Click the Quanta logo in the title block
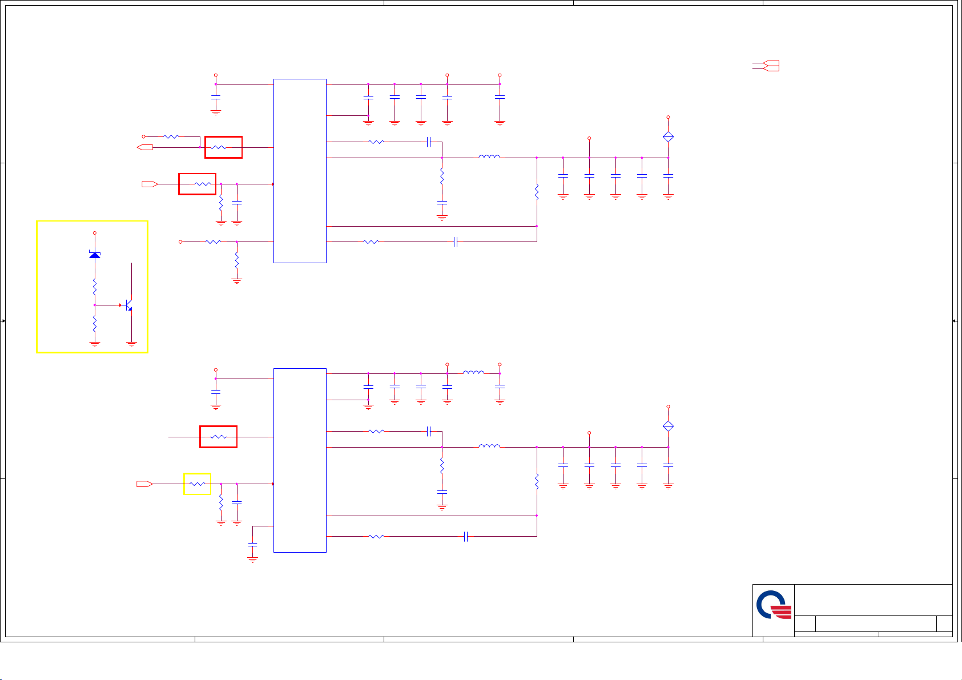This screenshot has width=962, height=680. pyautogui.click(x=774, y=605)
